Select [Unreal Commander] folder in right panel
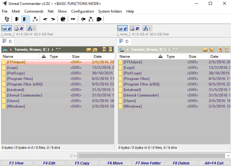The width and height of the screenshot is (231, 166). point(174,95)
